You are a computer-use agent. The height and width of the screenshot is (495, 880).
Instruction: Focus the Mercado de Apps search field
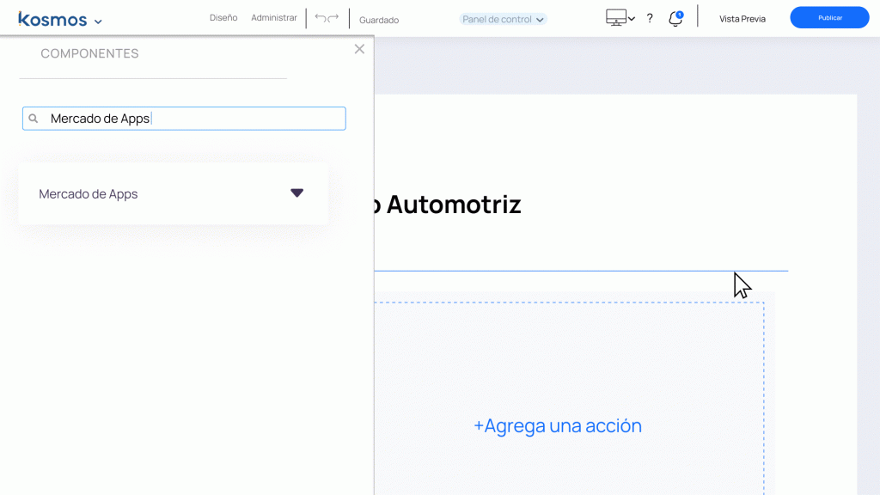click(x=184, y=119)
